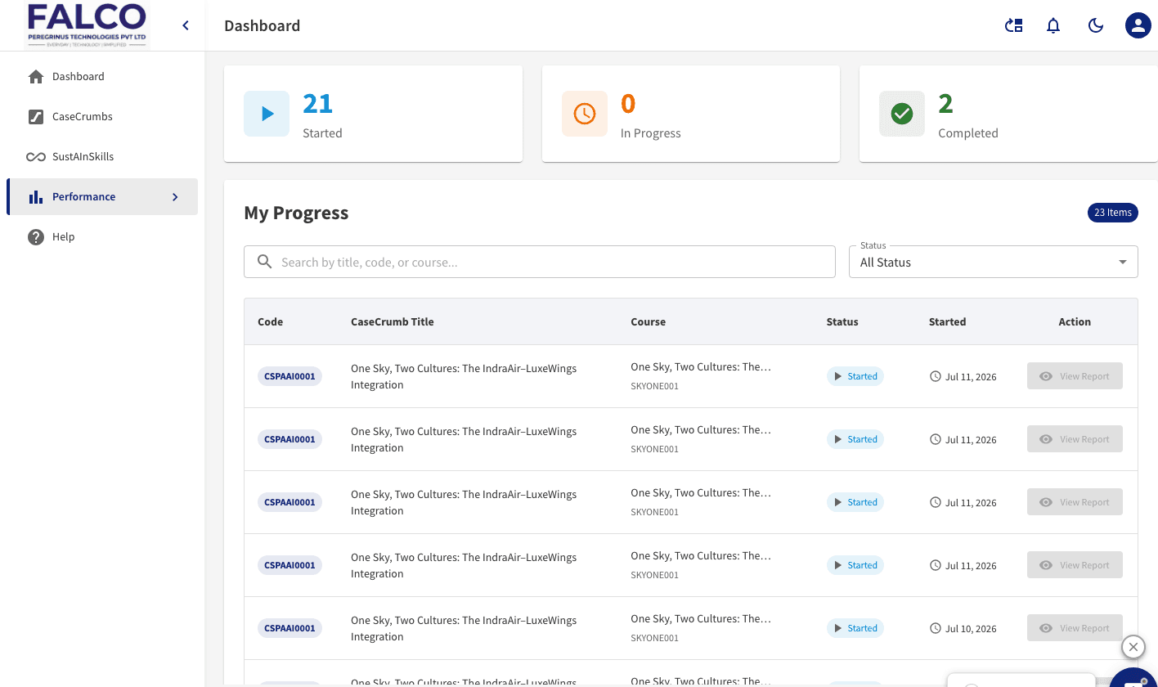Click the Dashboard page title in header
Screen dimensions: 1158x687
[x=262, y=25]
